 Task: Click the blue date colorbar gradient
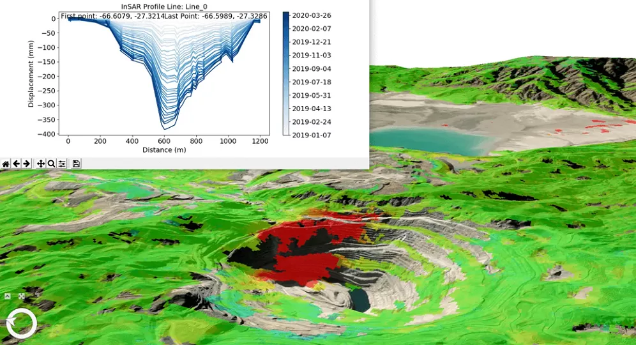click(x=286, y=73)
